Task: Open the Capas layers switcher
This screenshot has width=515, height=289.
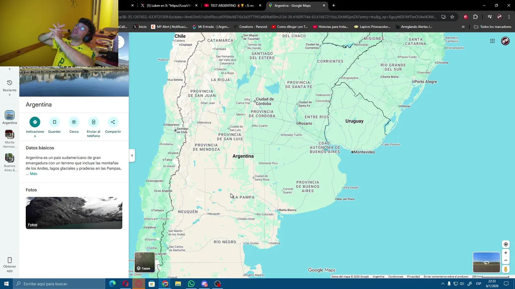Action: tap(144, 262)
